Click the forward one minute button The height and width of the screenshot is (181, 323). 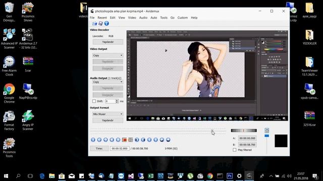coord(168,140)
